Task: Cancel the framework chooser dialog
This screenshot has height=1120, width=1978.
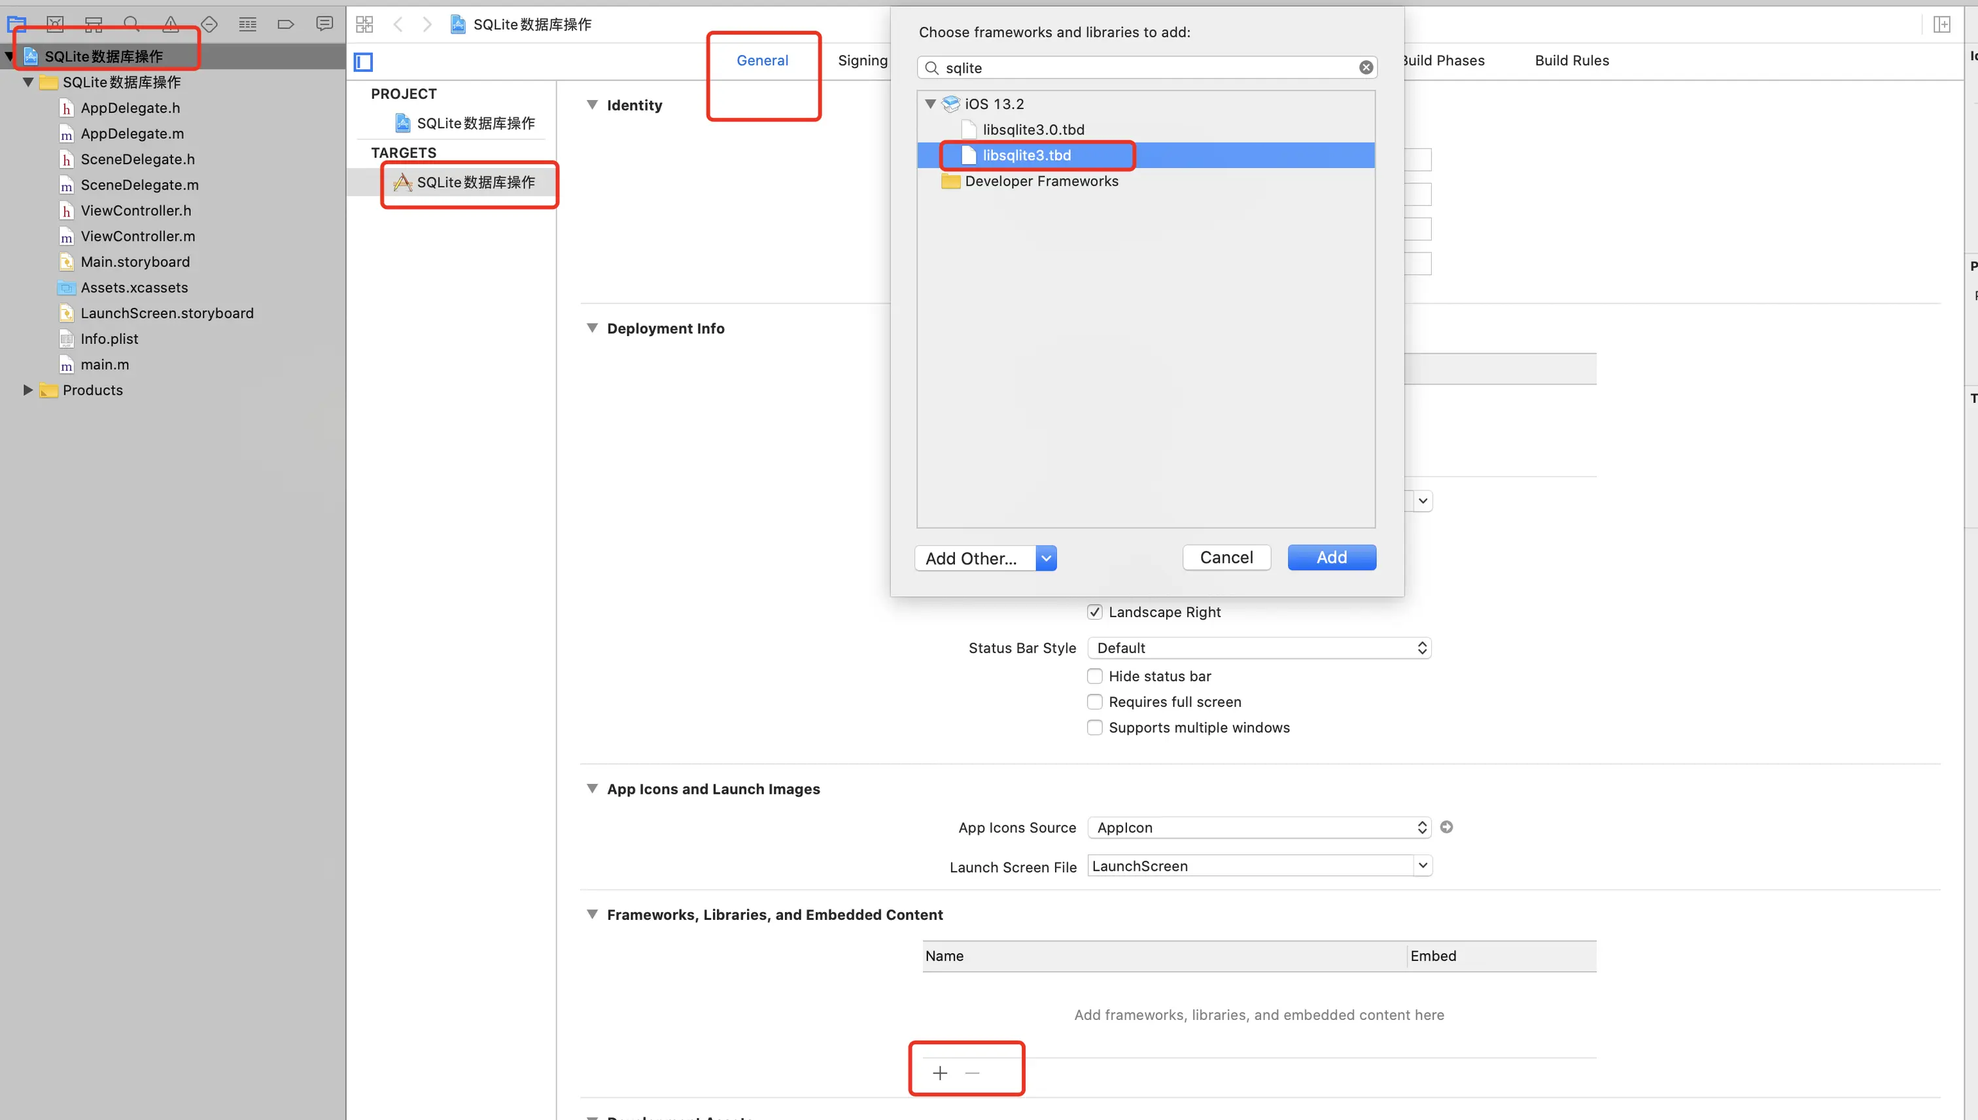Action: (1226, 557)
